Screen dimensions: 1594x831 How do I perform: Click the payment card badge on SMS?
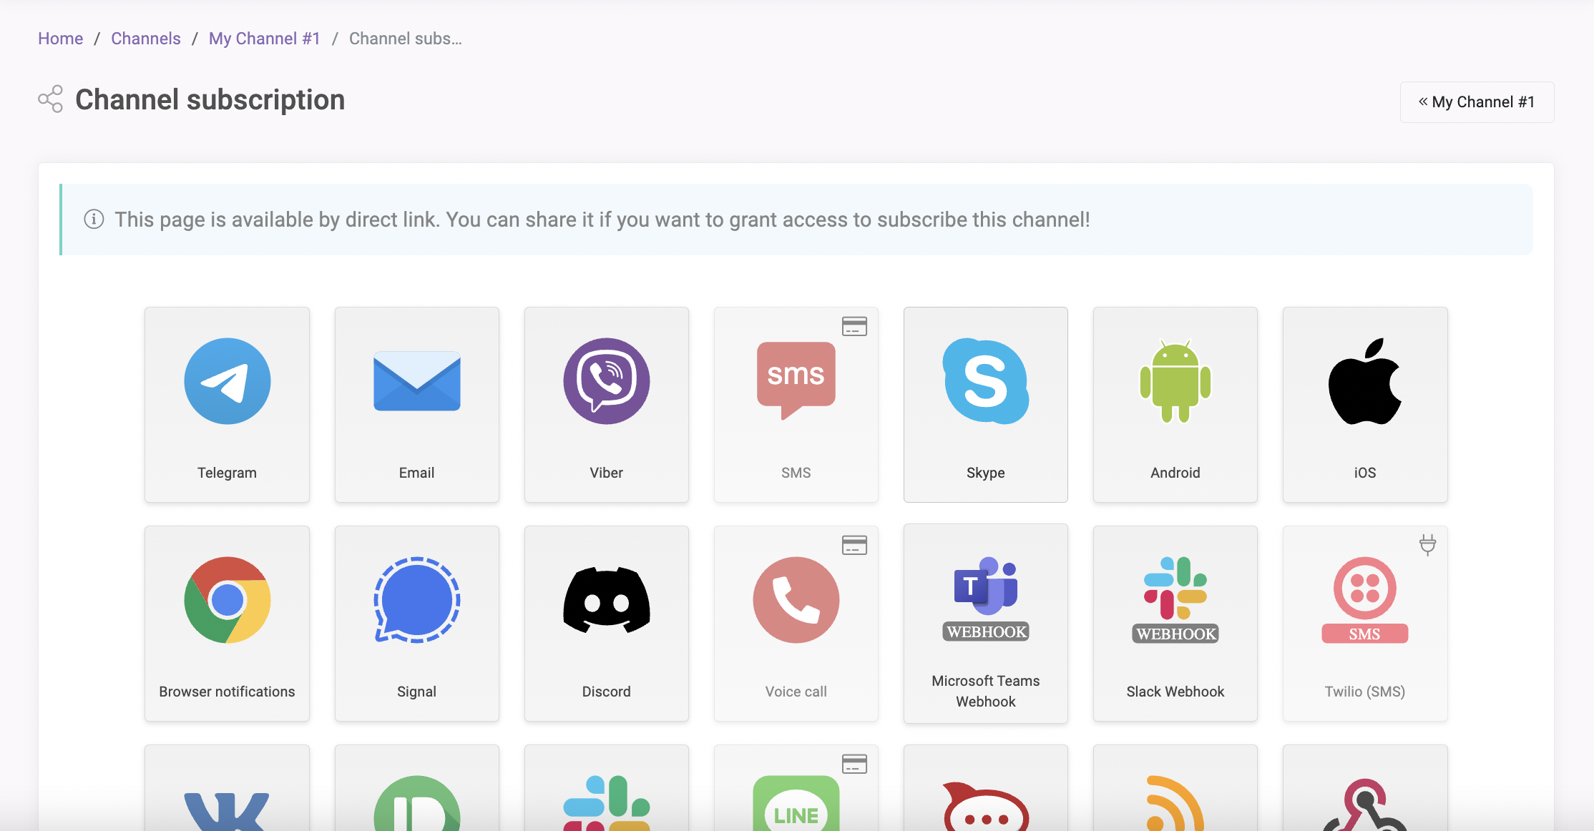pos(854,326)
